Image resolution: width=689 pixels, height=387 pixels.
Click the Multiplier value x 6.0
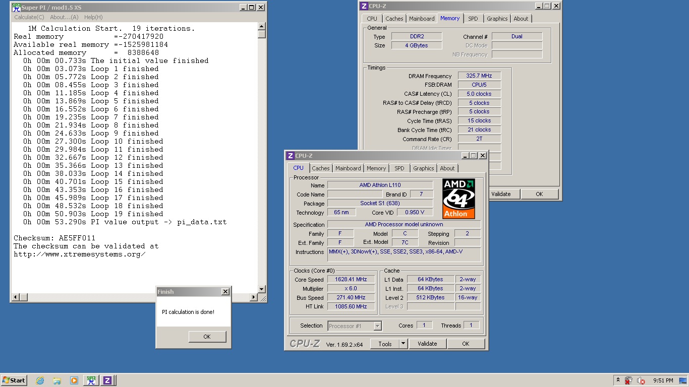tap(351, 289)
